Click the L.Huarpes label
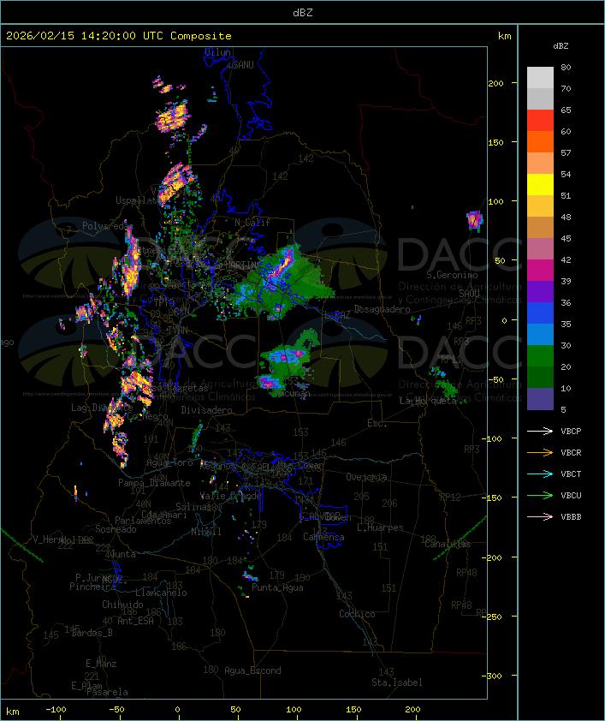 [x=380, y=527]
